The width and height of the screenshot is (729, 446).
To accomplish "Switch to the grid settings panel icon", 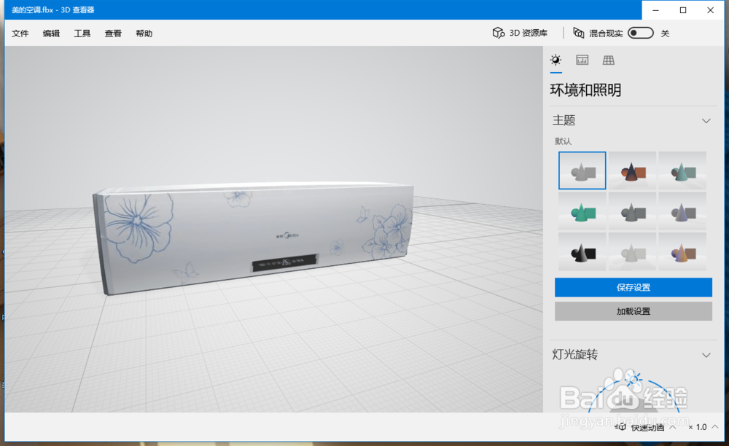I will click(x=609, y=60).
